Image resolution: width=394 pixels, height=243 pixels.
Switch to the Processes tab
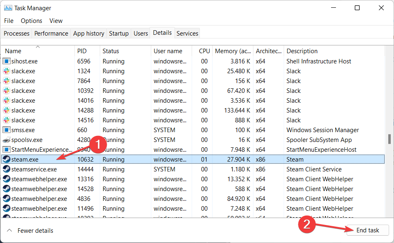[17, 34]
